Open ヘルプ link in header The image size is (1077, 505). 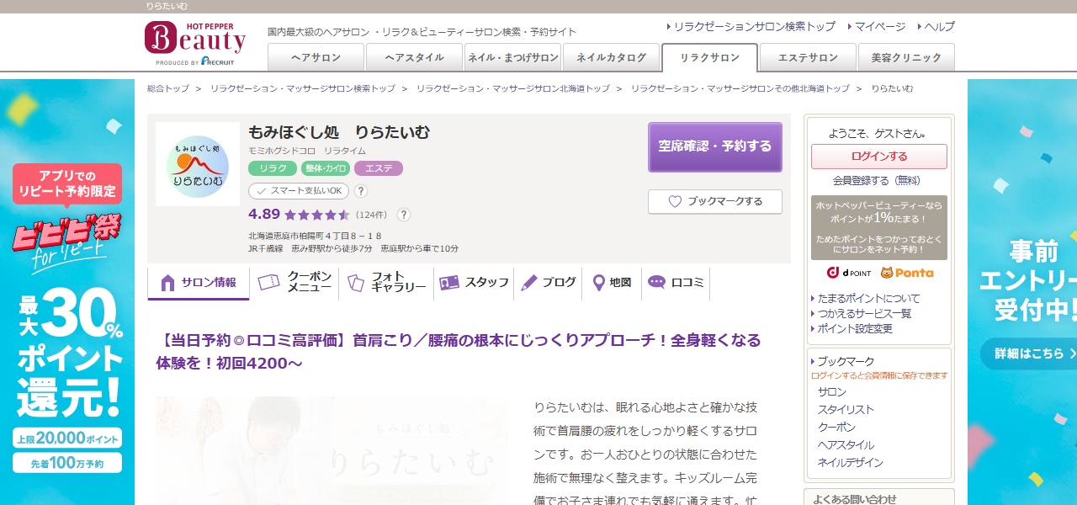pos(939,27)
